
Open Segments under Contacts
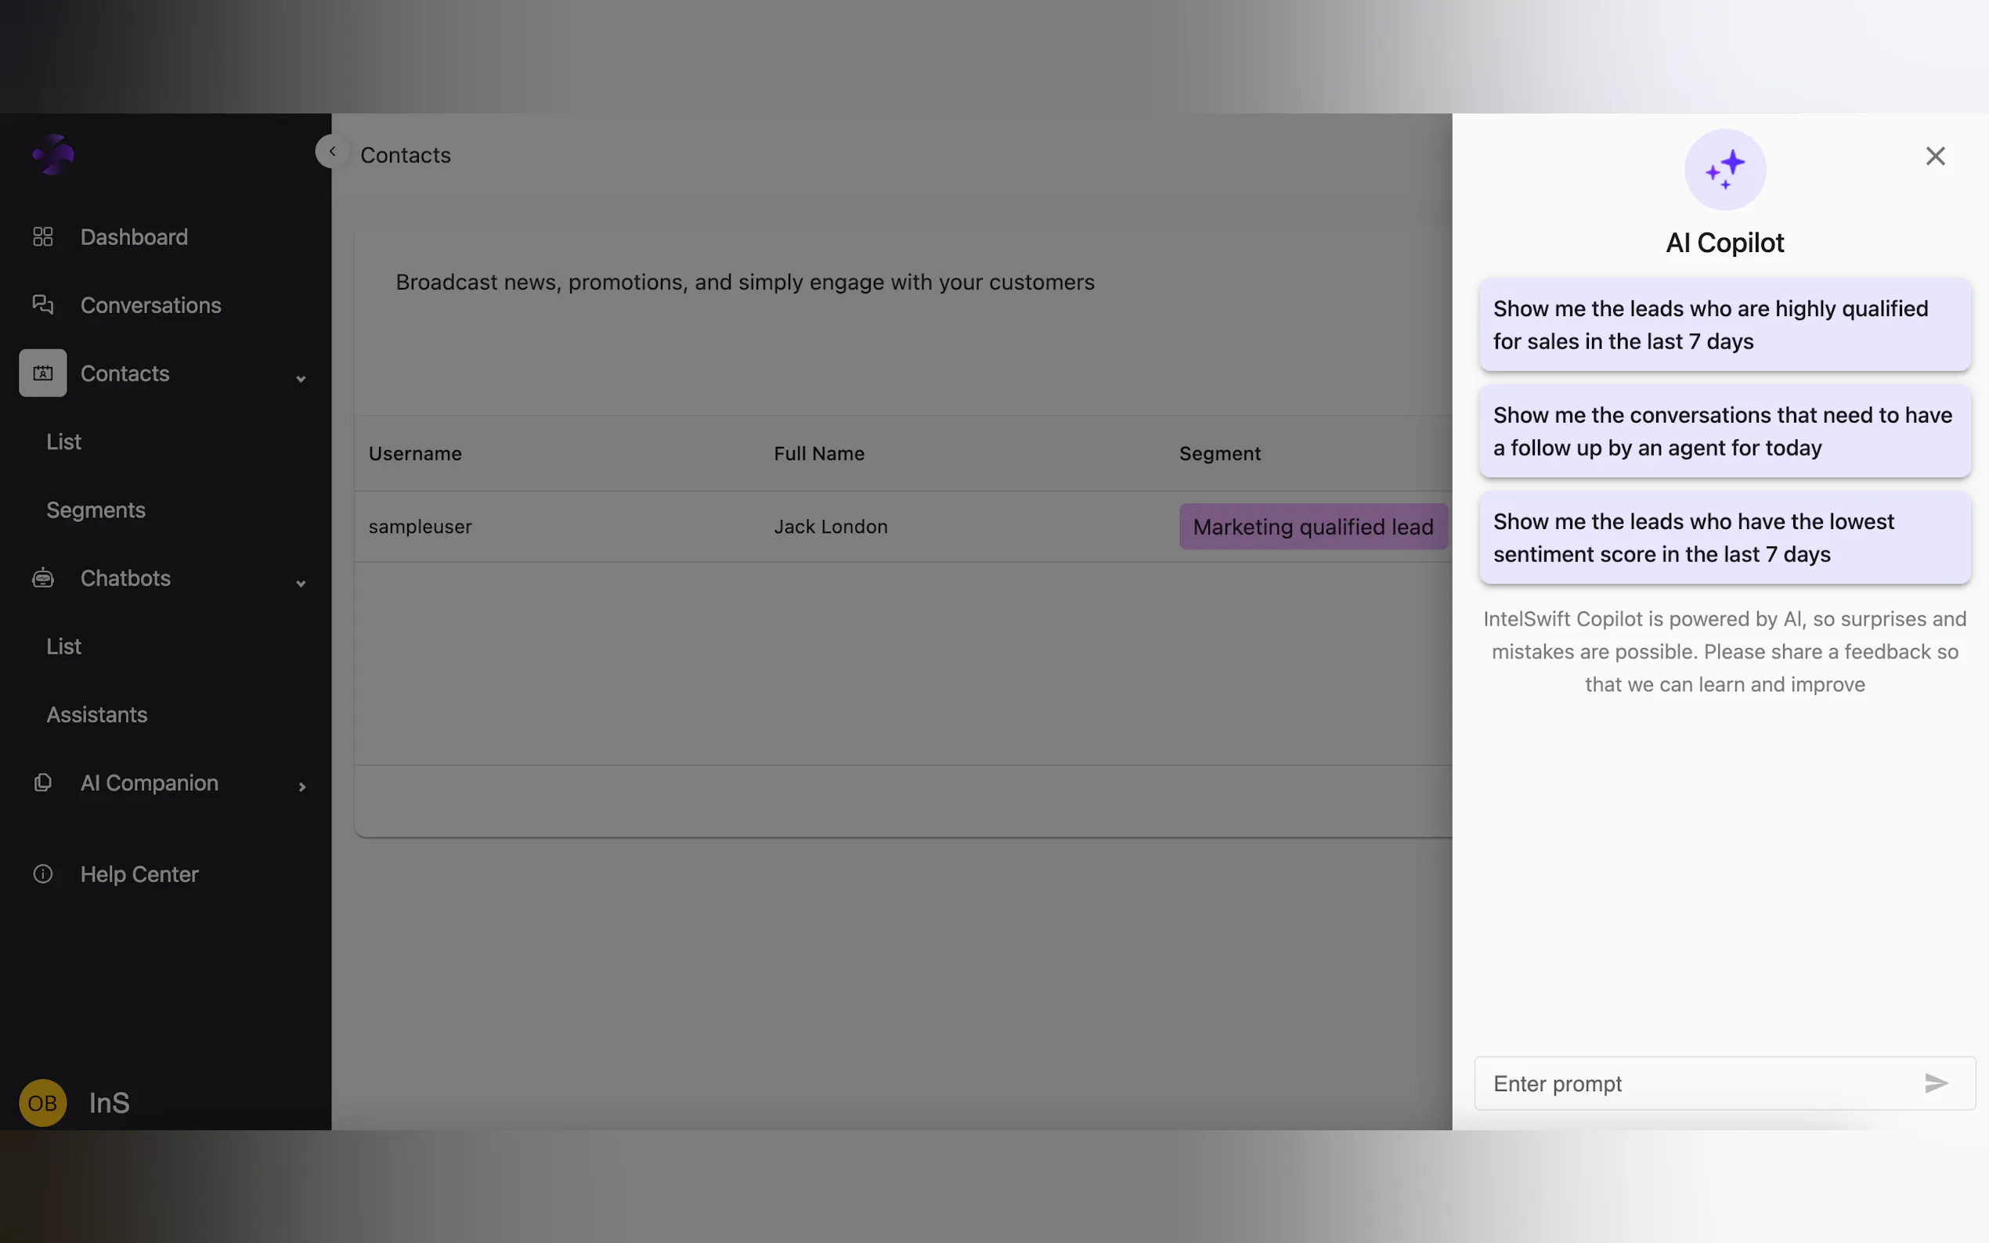[x=96, y=510]
